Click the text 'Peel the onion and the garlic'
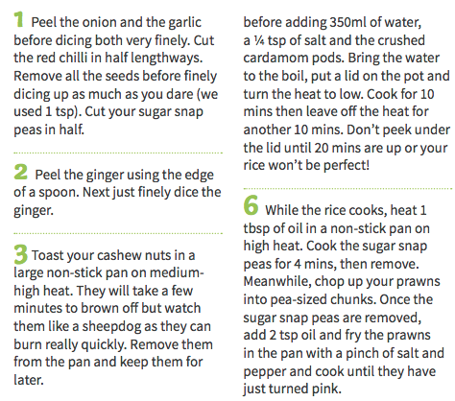Image resolution: width=455 pixels, height=401 pixels. coord(116,22)
